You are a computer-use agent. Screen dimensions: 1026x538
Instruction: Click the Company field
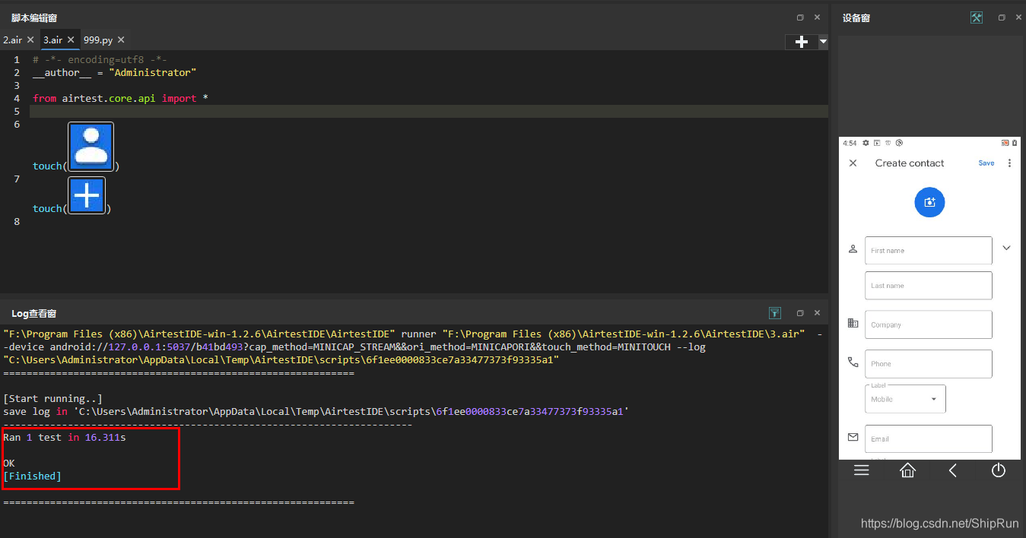[929, 324]
